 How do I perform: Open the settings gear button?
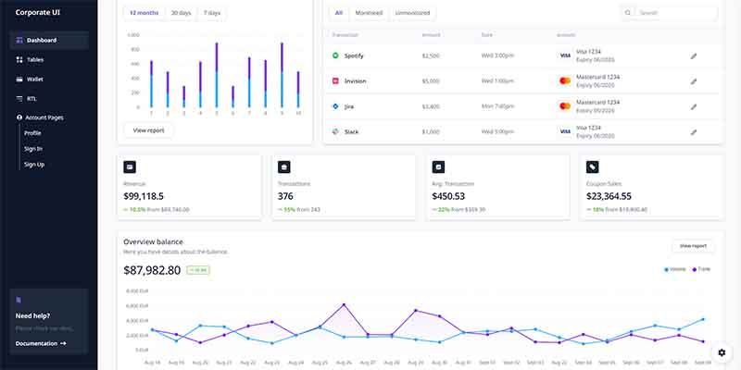coord(722,352)
